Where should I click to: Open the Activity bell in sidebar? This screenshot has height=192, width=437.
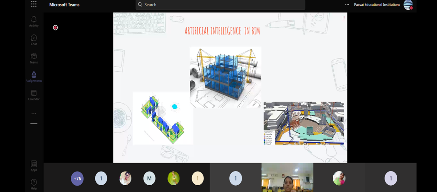click(34, 21)
